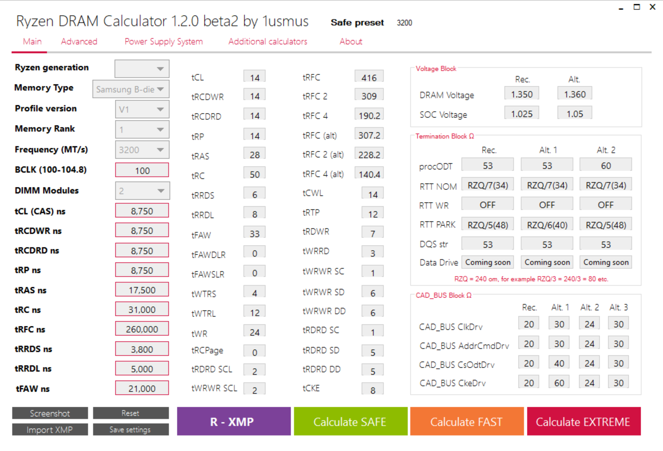Image resolution: width=663 pixels, height=451 pixels.
Task: Click the tRCDRD ns input field
Action: 142,250
